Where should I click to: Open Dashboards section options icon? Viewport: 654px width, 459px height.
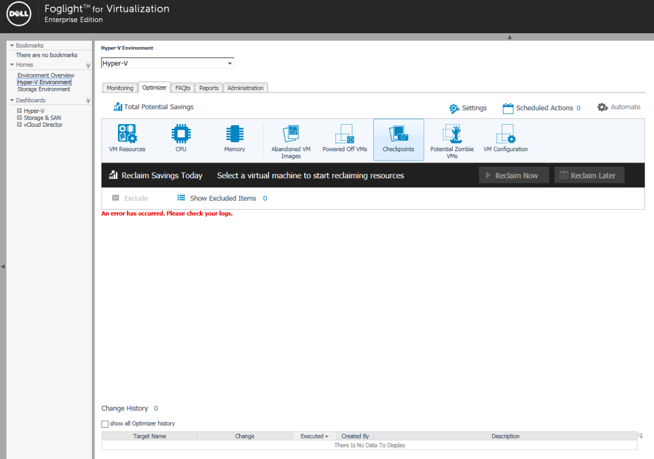(88, 100)
